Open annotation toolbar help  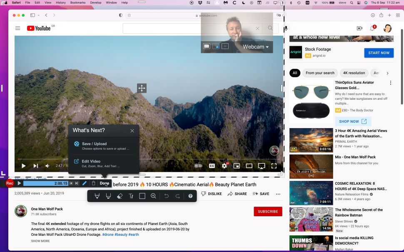(190, 196)
